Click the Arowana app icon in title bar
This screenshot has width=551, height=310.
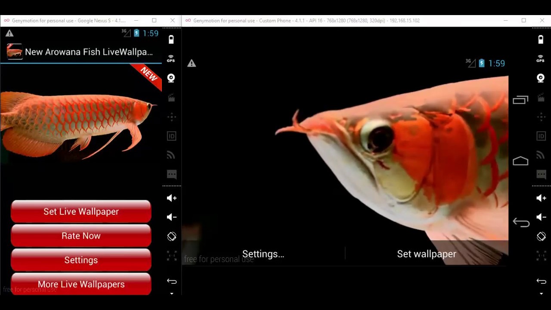(x=14, y=52)
